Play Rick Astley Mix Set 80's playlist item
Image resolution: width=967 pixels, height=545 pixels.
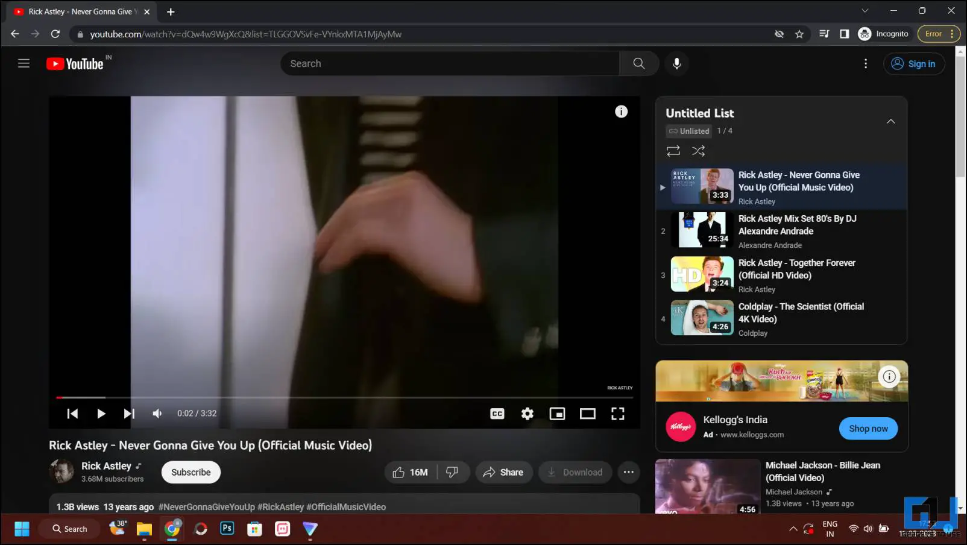[x=781, y=231]
